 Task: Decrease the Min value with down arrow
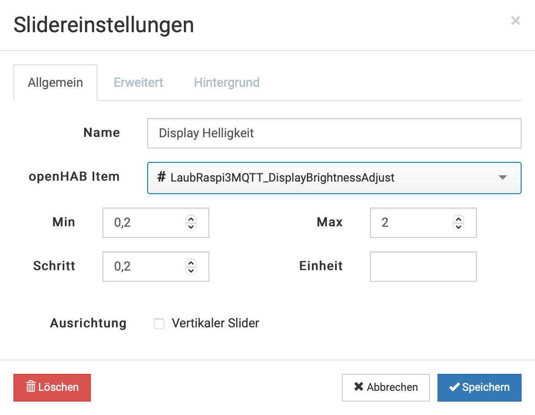point(191,226)
